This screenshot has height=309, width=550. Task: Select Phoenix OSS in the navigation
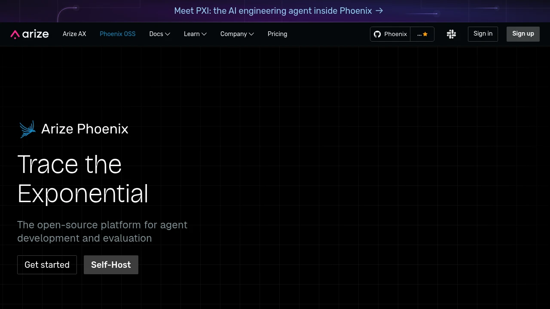[x=118, y=34]
